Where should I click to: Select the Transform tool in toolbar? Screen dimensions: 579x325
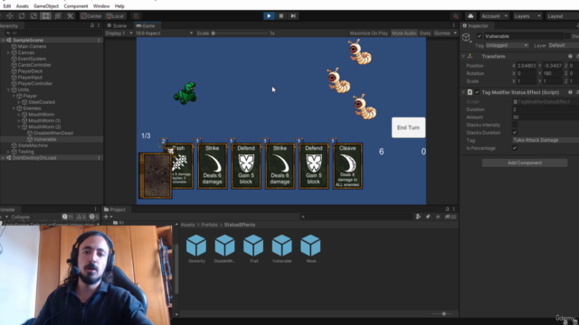coord(58,16)
